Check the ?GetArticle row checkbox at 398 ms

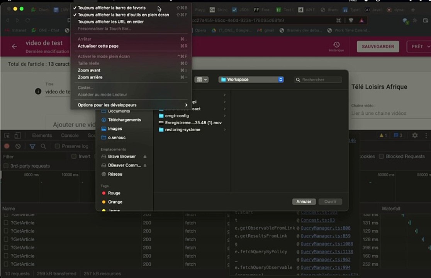click(x=6, y=247)
